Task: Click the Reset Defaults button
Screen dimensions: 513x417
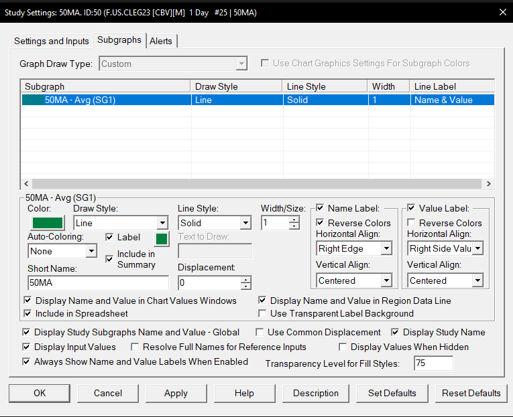Action: click(471, 393)
